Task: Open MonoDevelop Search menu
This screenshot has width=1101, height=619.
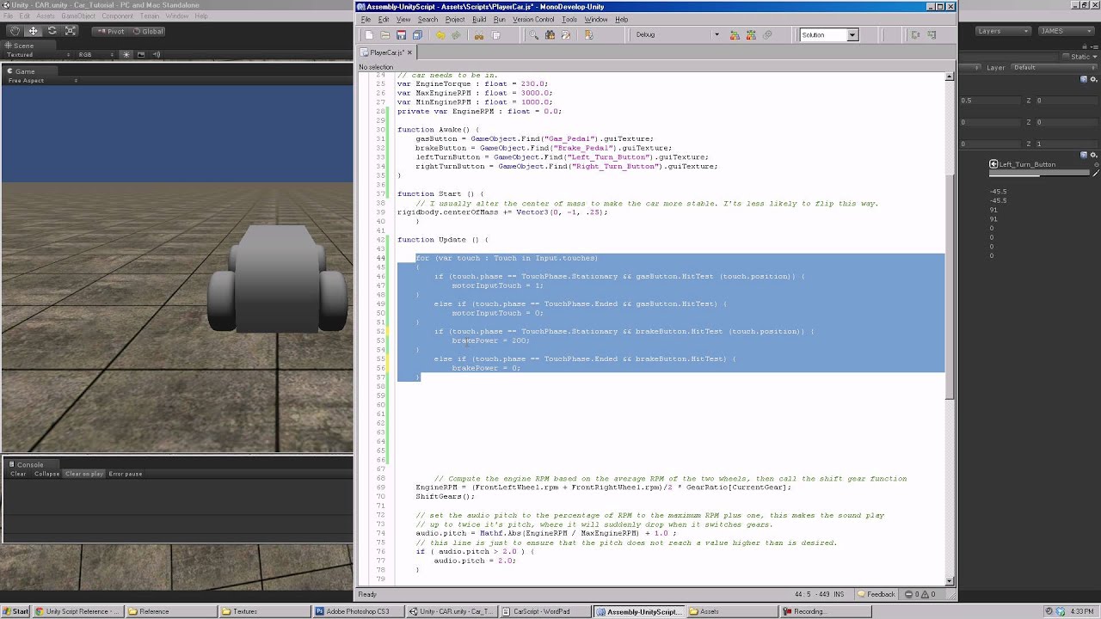Action: (x=427, y=20)
